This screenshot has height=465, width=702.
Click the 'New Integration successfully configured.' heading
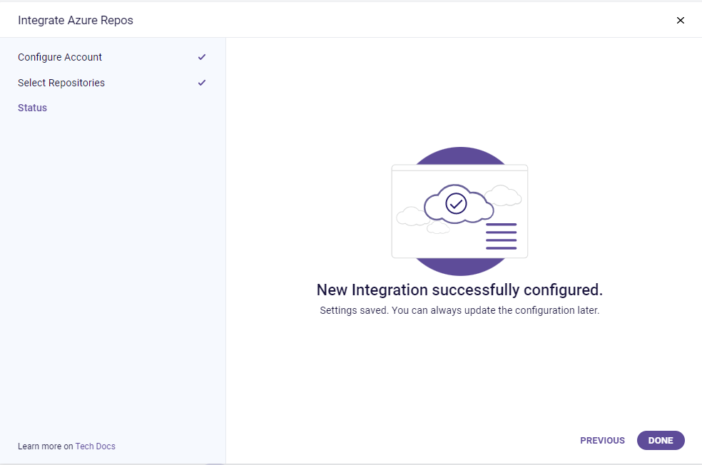click(x=459, y=290)
